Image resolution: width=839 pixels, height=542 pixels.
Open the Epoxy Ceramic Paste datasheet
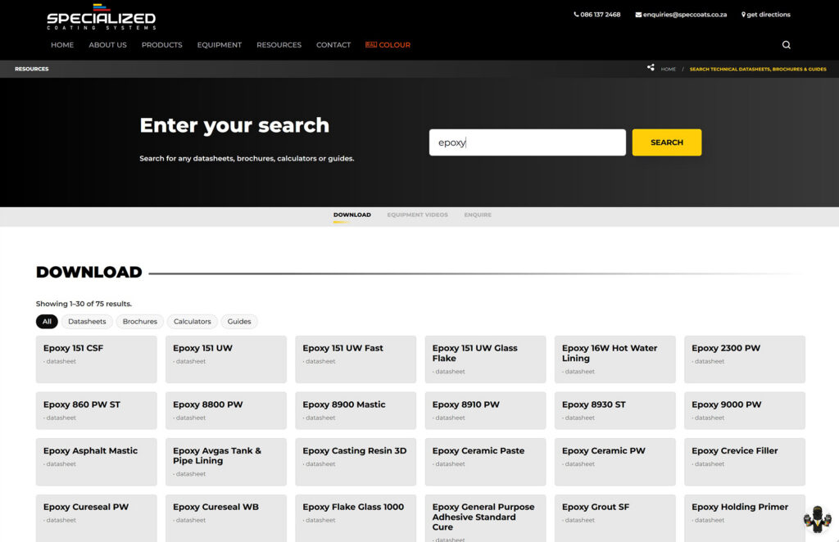[x=485, y=462]
